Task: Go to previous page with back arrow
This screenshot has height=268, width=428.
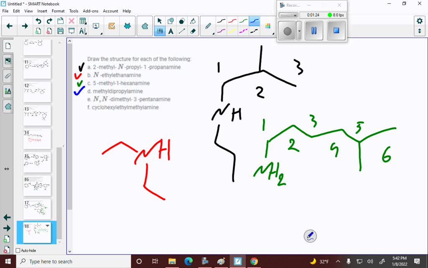Action: tap(10, 26)
